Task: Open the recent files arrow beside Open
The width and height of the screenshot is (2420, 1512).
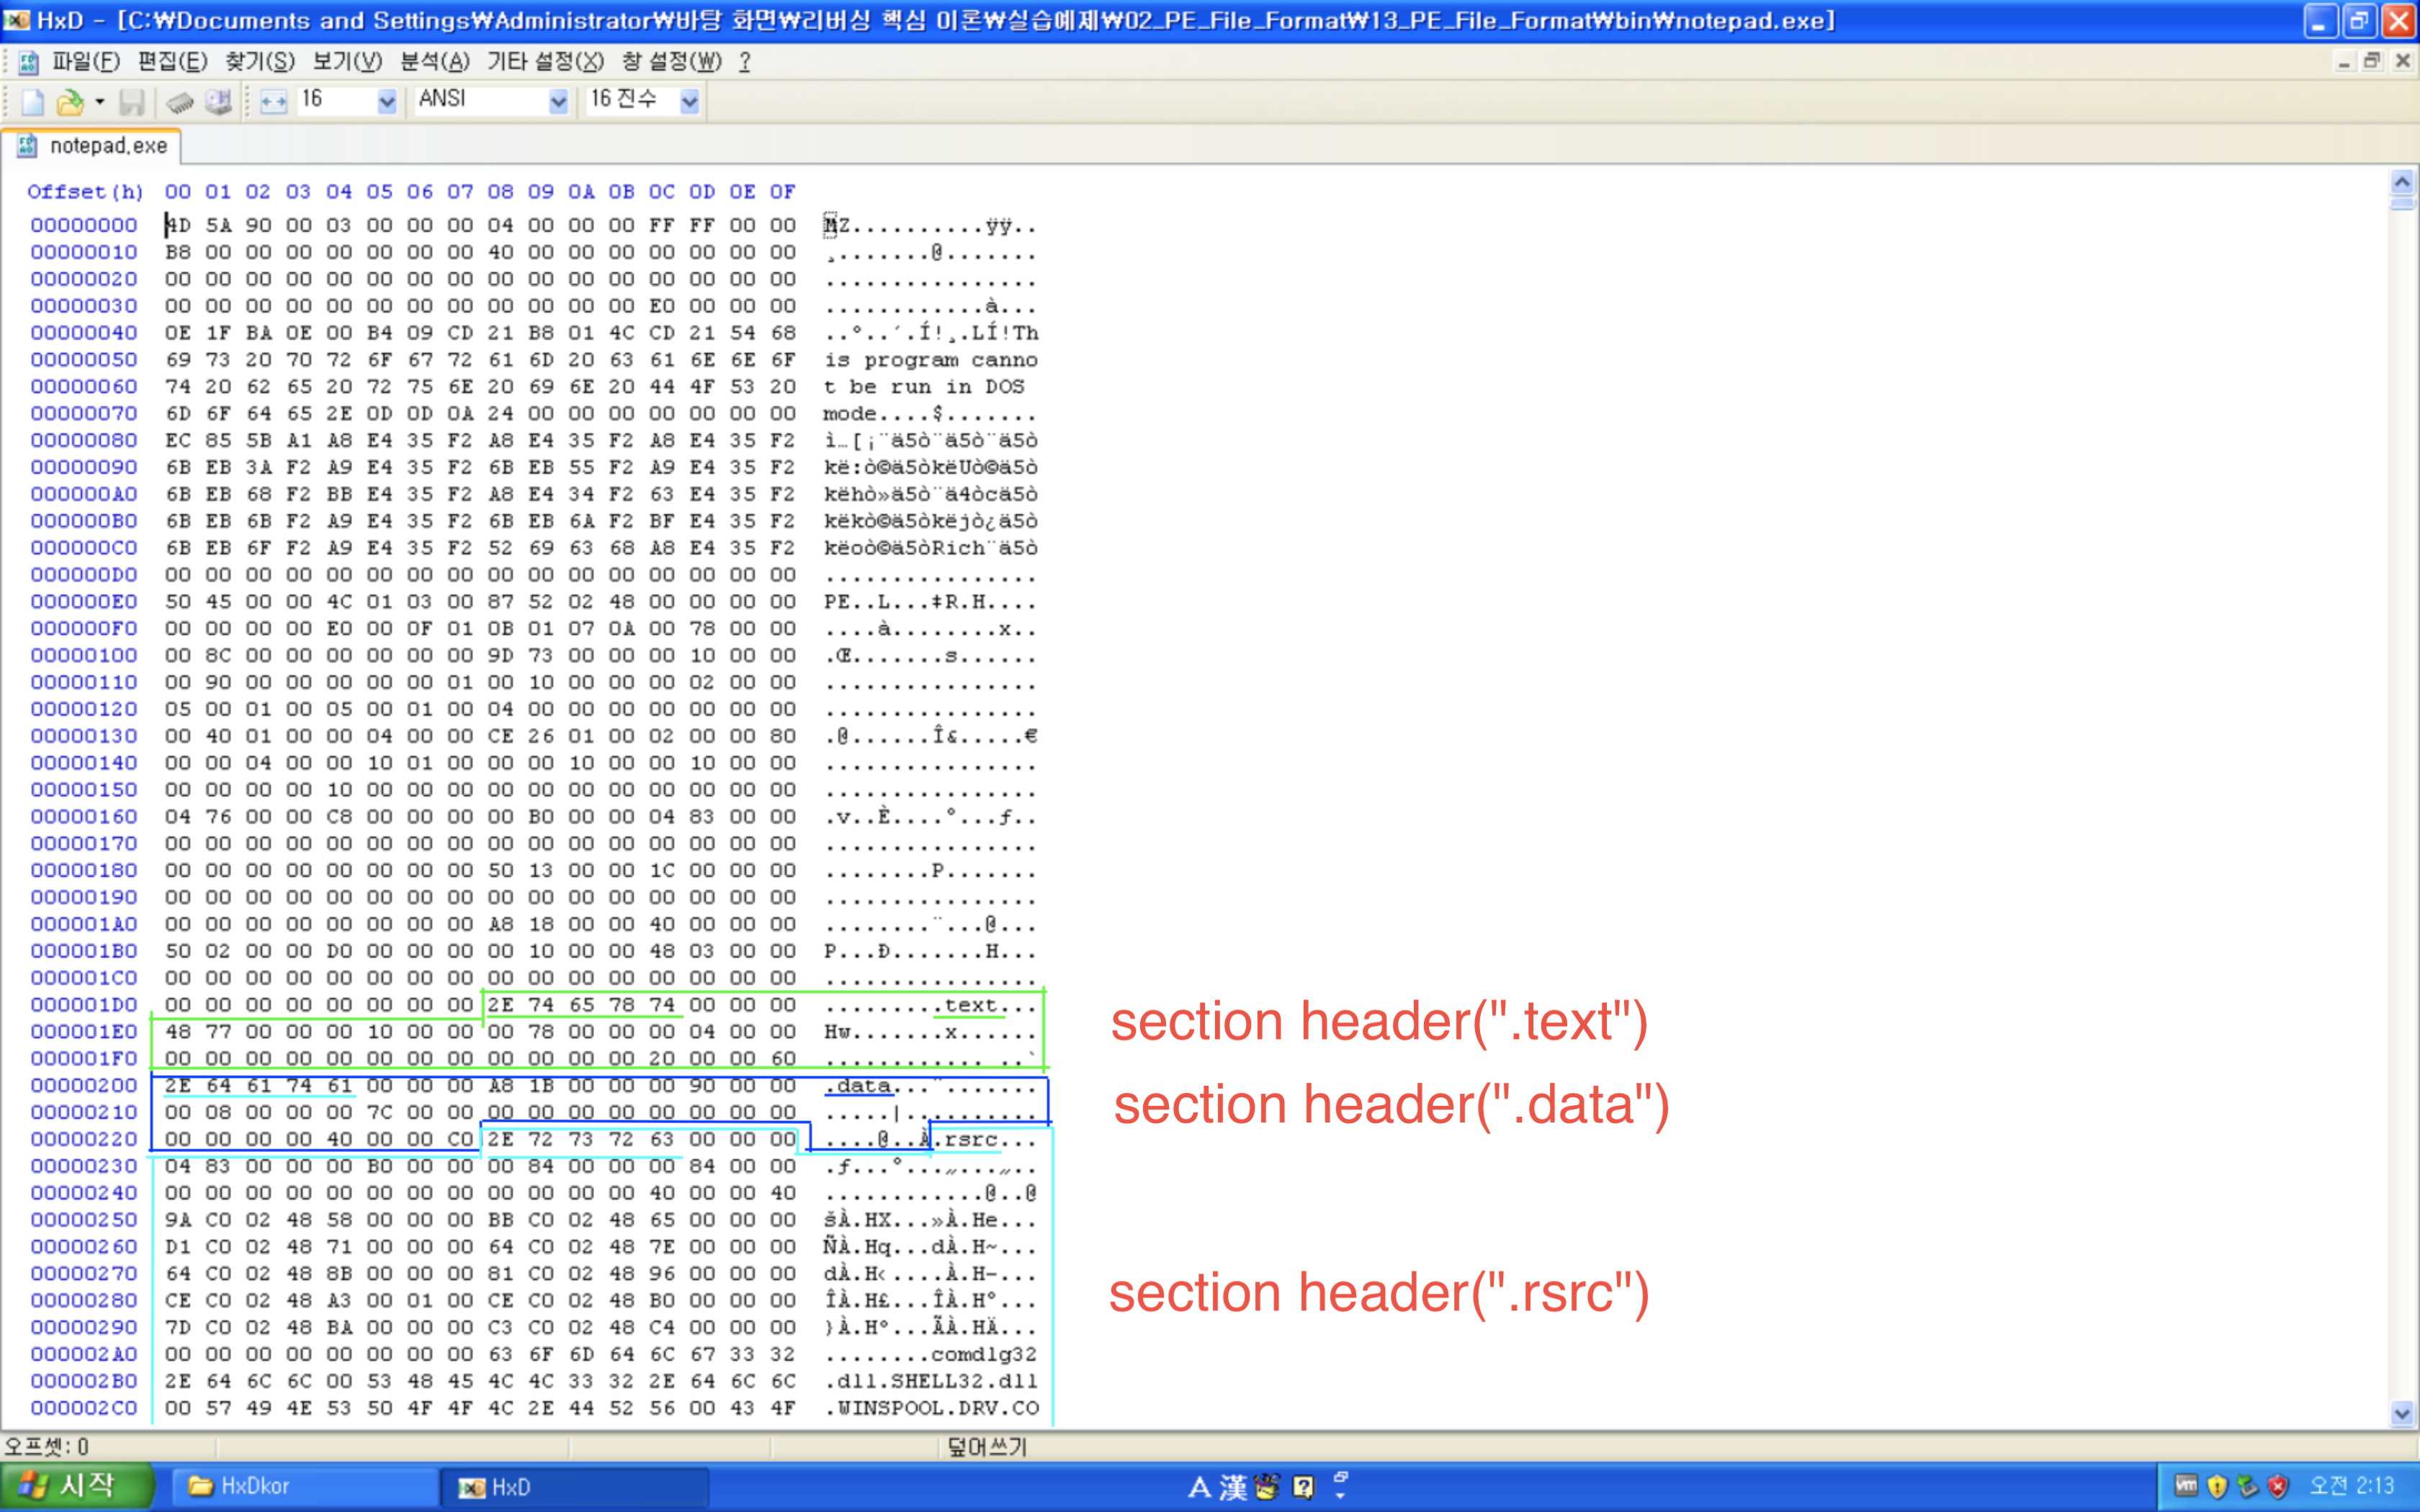Action: pyautogui.click(x=99, y=102)
